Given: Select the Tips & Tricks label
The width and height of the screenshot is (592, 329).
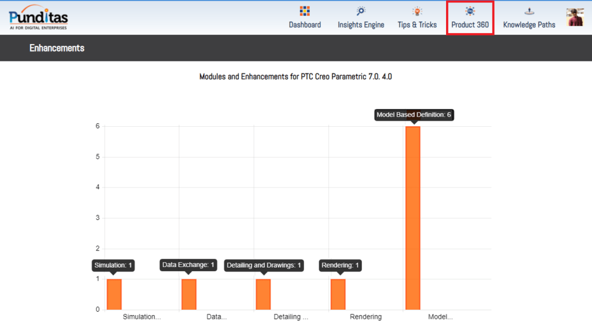Looking at the screenshot, I should [x=417, y=25].
